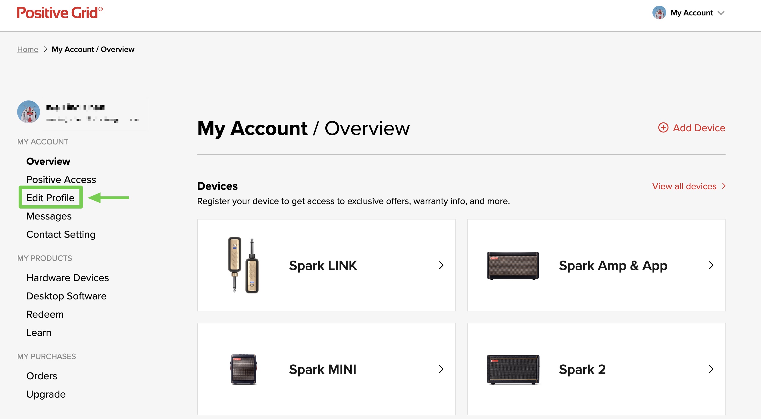Click My Account text in header

point(692,13)
